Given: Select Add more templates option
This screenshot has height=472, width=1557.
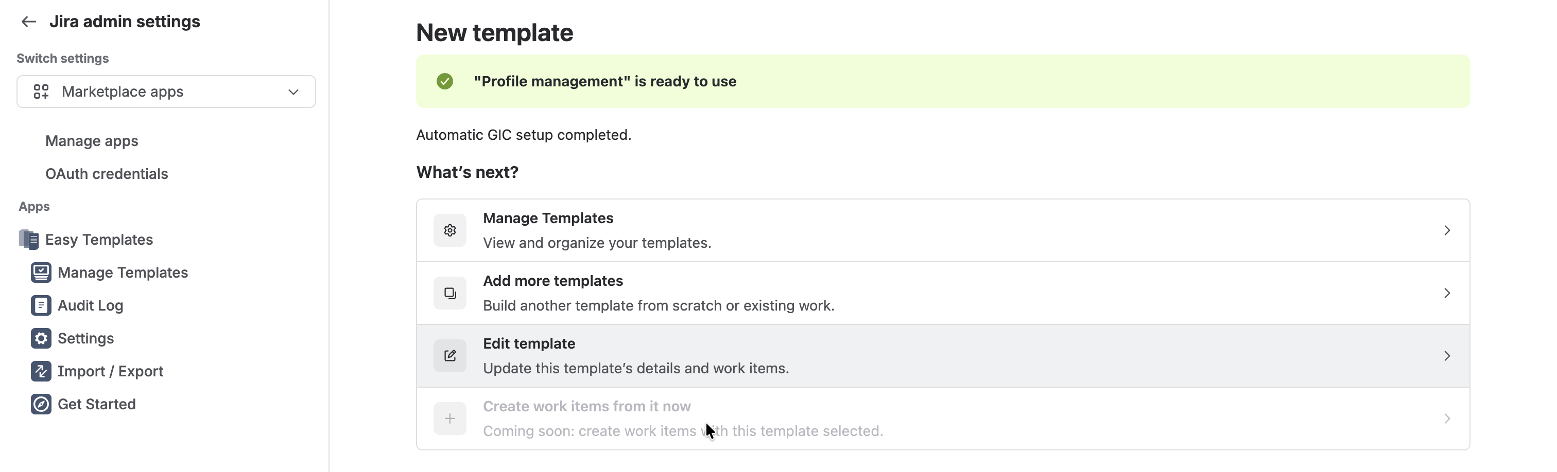Looking at the screenshot, I should (943, 294).
